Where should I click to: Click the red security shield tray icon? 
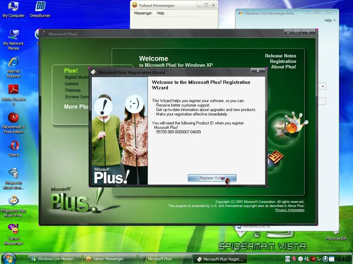click(294, 259)
